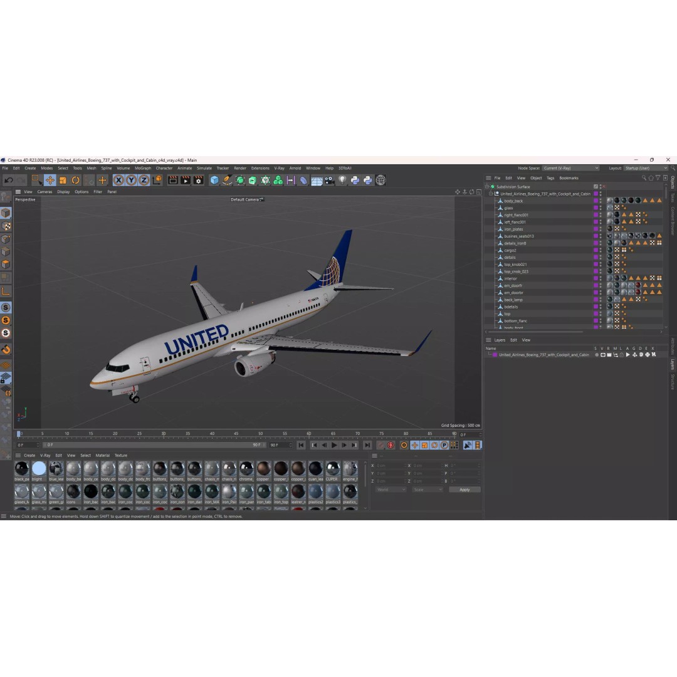Open the Simulate menu
677x677 pixels.
(x=204, y=169)
